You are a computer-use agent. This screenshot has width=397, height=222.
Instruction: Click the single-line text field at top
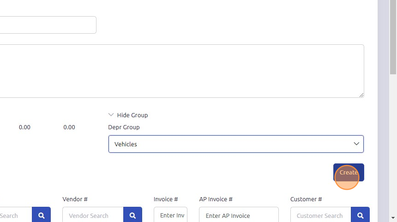[46, 25]
